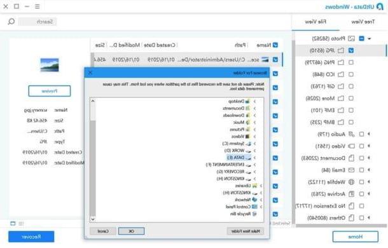This screenshot has height=248, width=388.
Task: Expand the Email (84) category
Action: click(369, 170)
